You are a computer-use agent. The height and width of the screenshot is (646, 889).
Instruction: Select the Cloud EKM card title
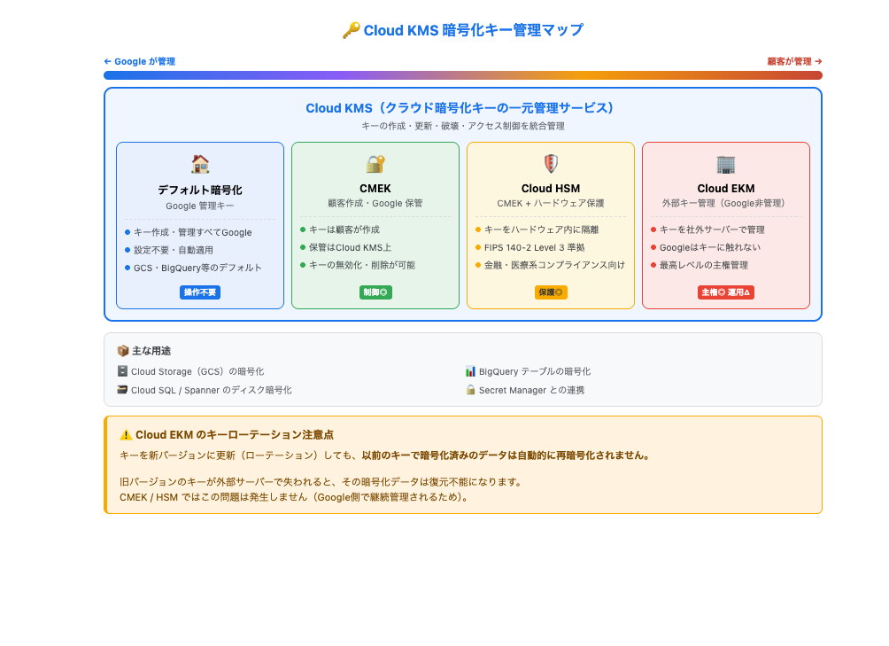tap(726, 188)
